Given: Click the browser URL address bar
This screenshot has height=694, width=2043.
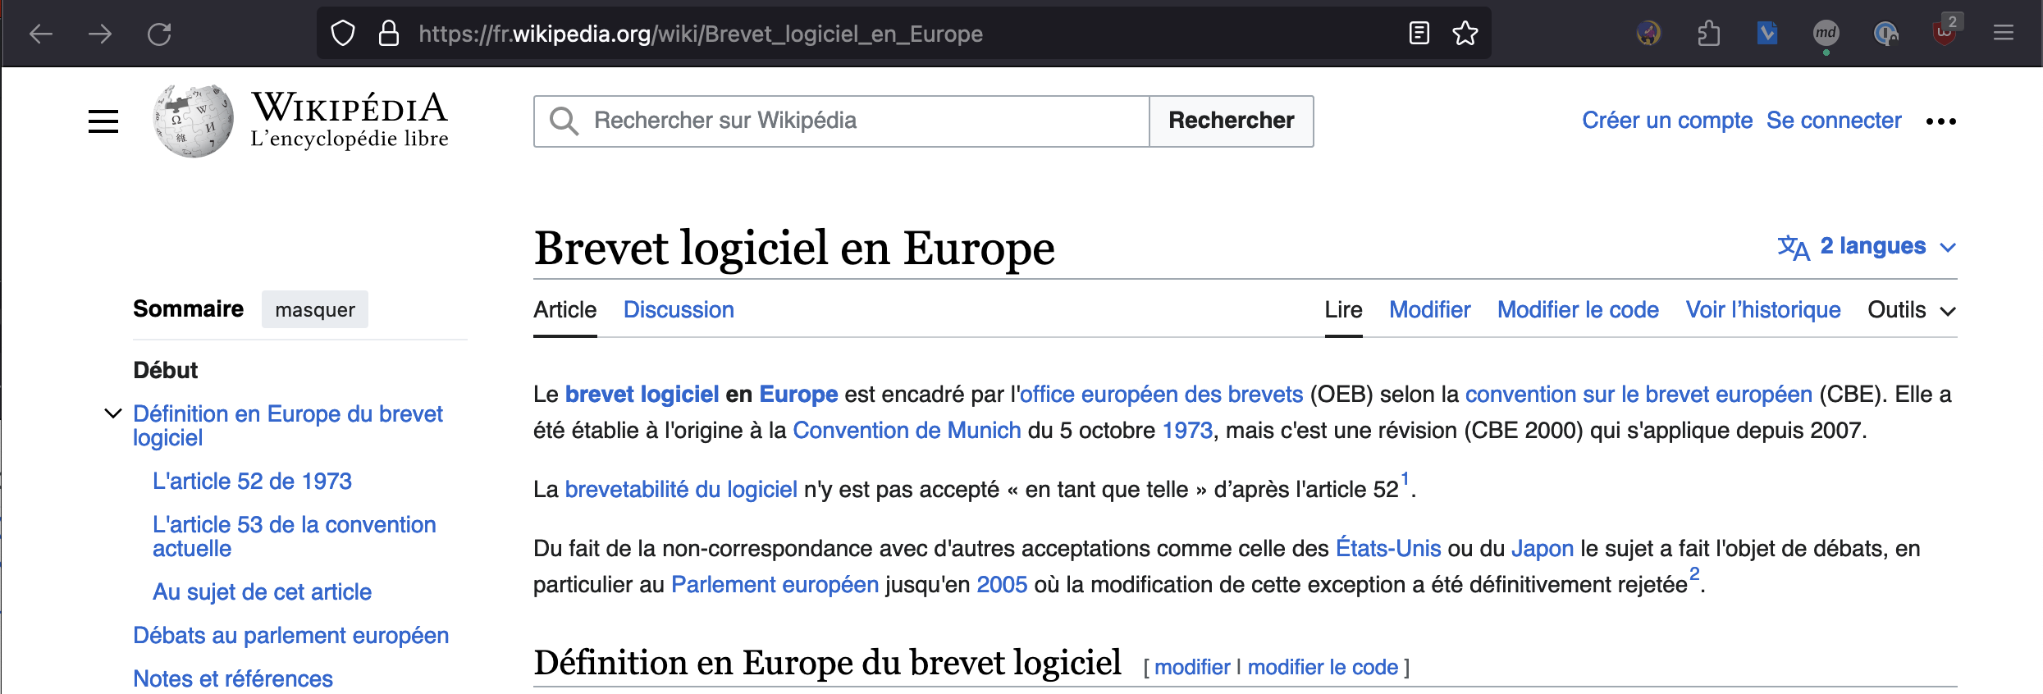Looking at the screenshot, I should (x=903, y=34).
